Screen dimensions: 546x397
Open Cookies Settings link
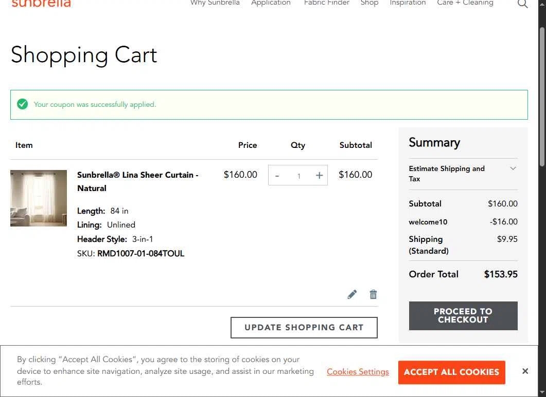point(358,372)
